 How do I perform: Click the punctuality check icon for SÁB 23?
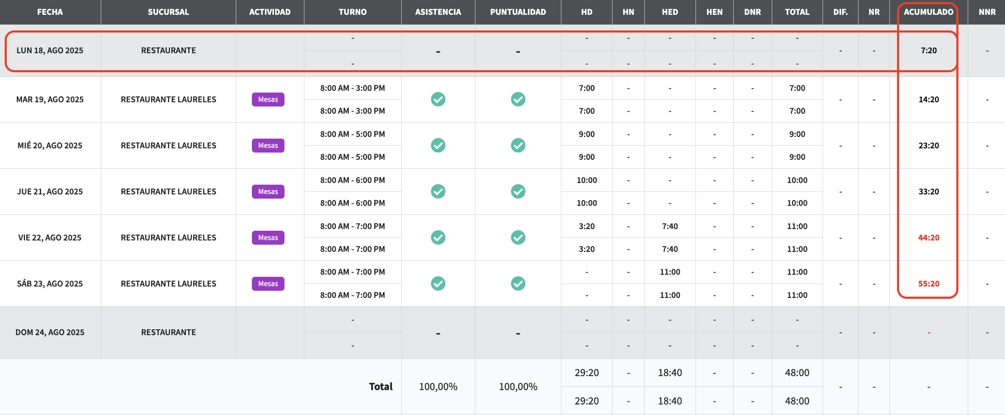coord(518,284)
